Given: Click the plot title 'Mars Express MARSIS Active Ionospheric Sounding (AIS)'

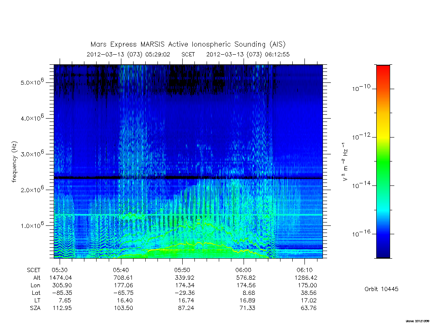Looking at the screenshot, I should click(x=188, y=45).
